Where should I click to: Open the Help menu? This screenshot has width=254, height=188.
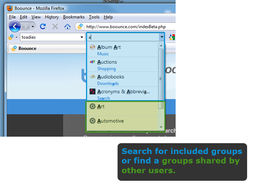pyautogui.click(x=108, y=17)
